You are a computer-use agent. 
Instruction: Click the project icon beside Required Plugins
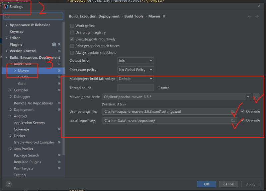59,162
